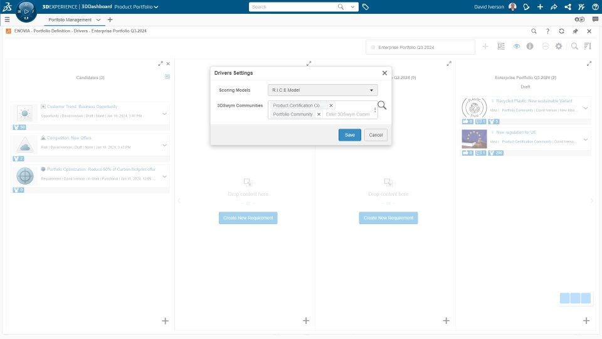The width and height of the screenshot is (602, 339).
Task: Remove Portfolio Community tag
Action: coord(319,114)
